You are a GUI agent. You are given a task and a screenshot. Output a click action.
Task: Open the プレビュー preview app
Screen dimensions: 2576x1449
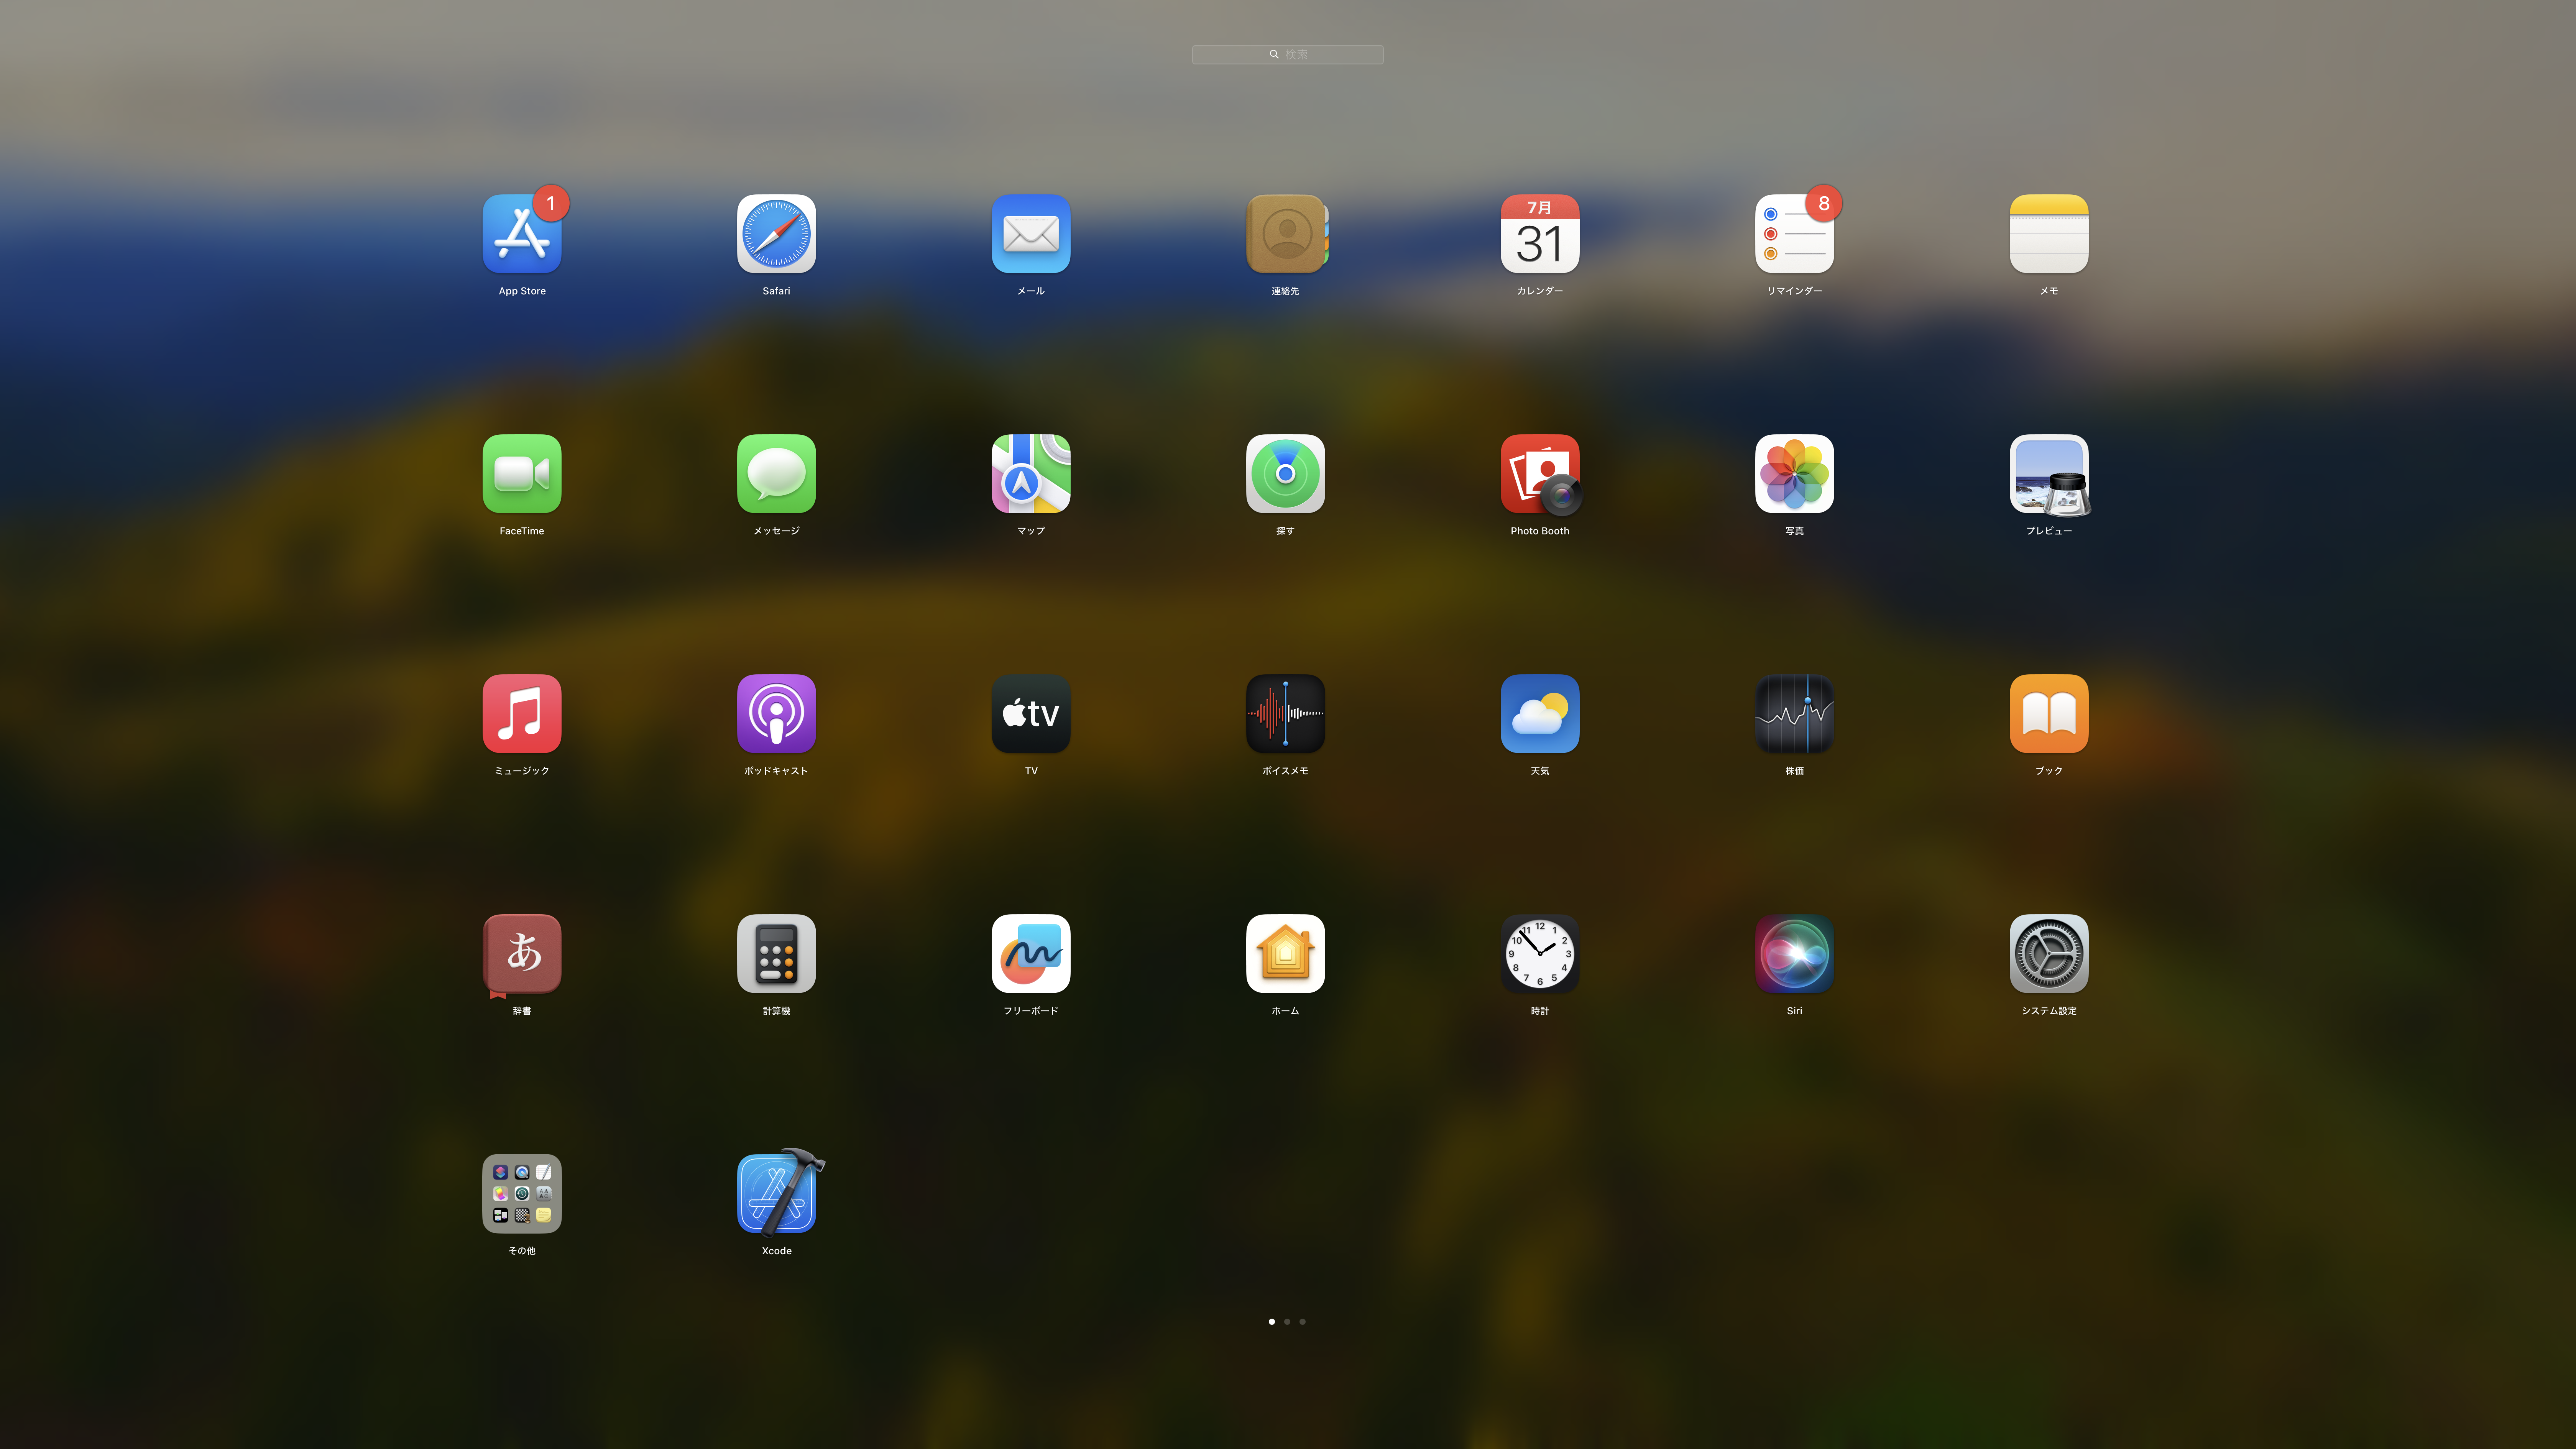click(x=2049, y=474)
